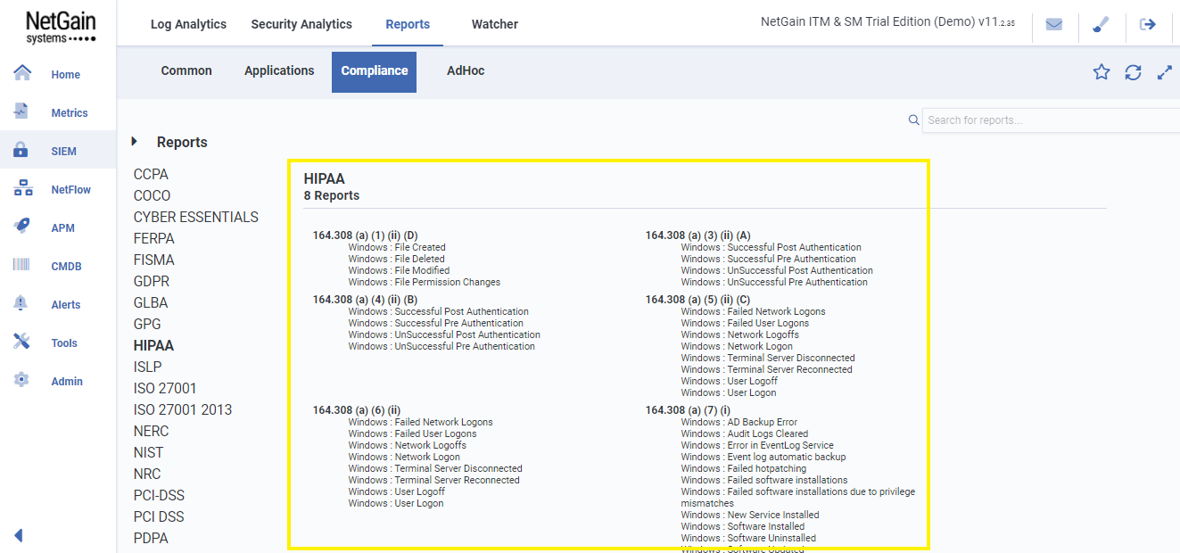Open Windows : Failed hotpatching report
Image resolution: width=1180 pixels, height=553 pixels.
[744, 468]
